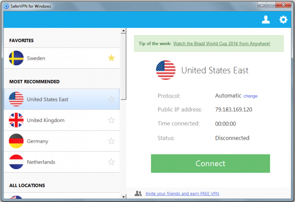This screenshot has height=202, width=295.
Task: Click the public IP address 79.183.169.120
Action: point(234,109)
